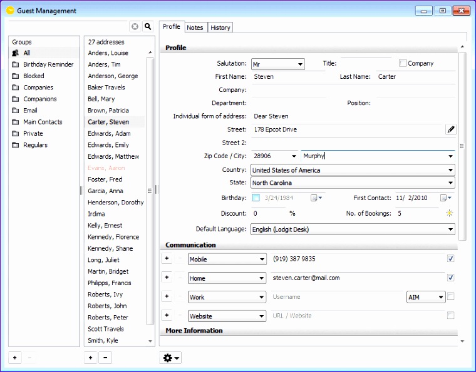Select Martin, Bridget in address list
The width and height of the screenshot is (476, 372).
pyautogui.click(x=108, y=272)
